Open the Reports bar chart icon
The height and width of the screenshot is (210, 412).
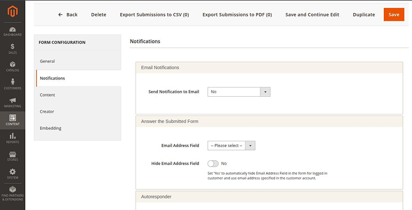[13, 136]
